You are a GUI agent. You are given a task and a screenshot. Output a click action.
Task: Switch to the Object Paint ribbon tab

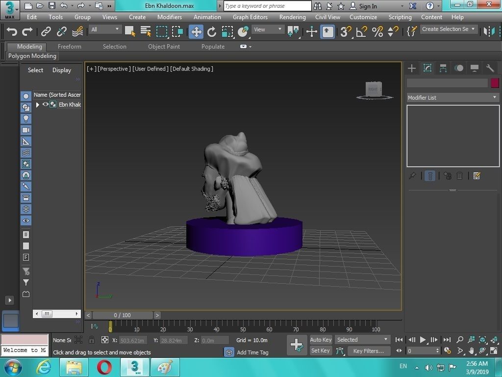(164, 47)
